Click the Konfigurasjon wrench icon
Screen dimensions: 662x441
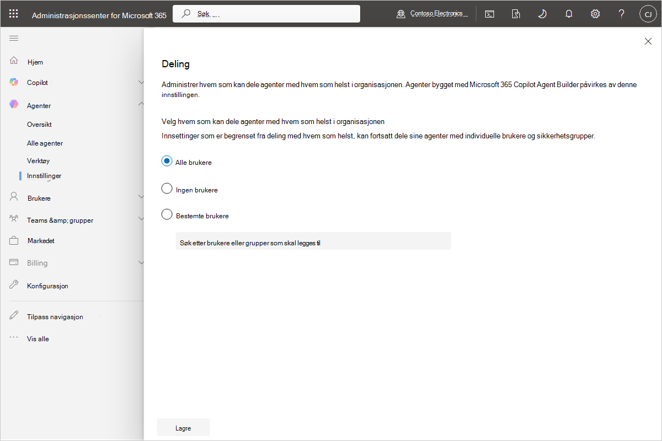tap(14, 285)
